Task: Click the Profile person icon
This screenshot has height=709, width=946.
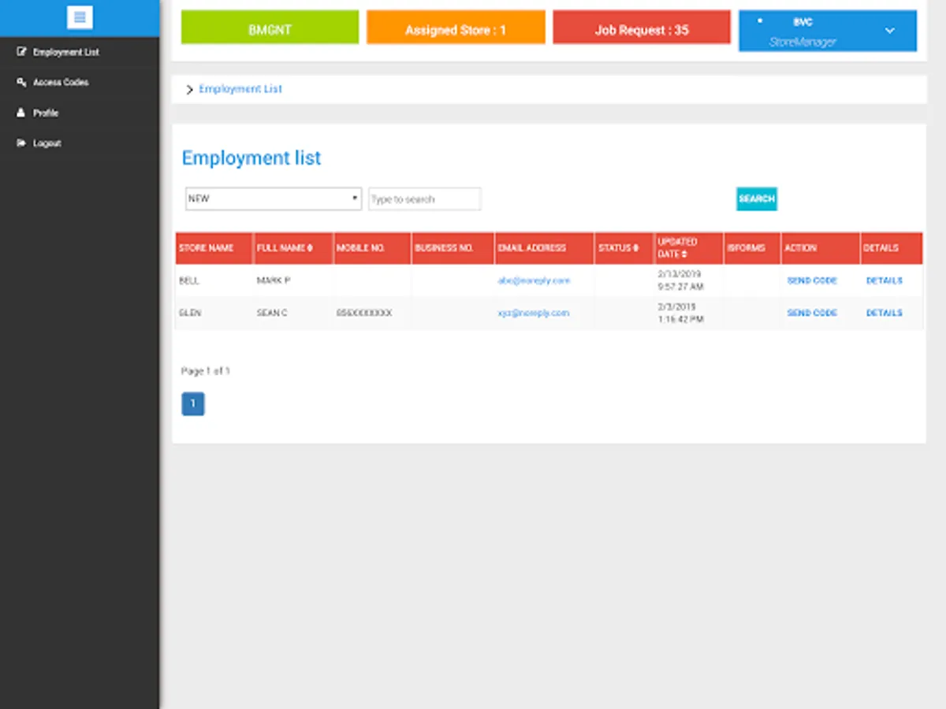Action: tap(21, 113)
